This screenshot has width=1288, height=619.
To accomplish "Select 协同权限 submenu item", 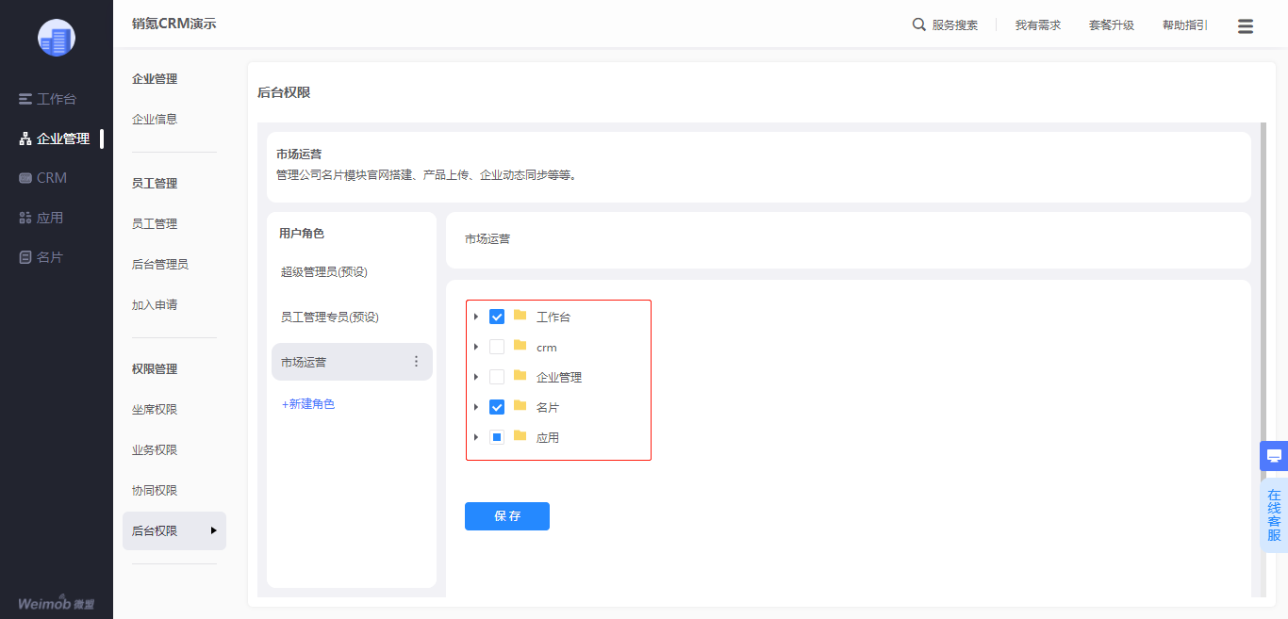I will tap(155, 491).
